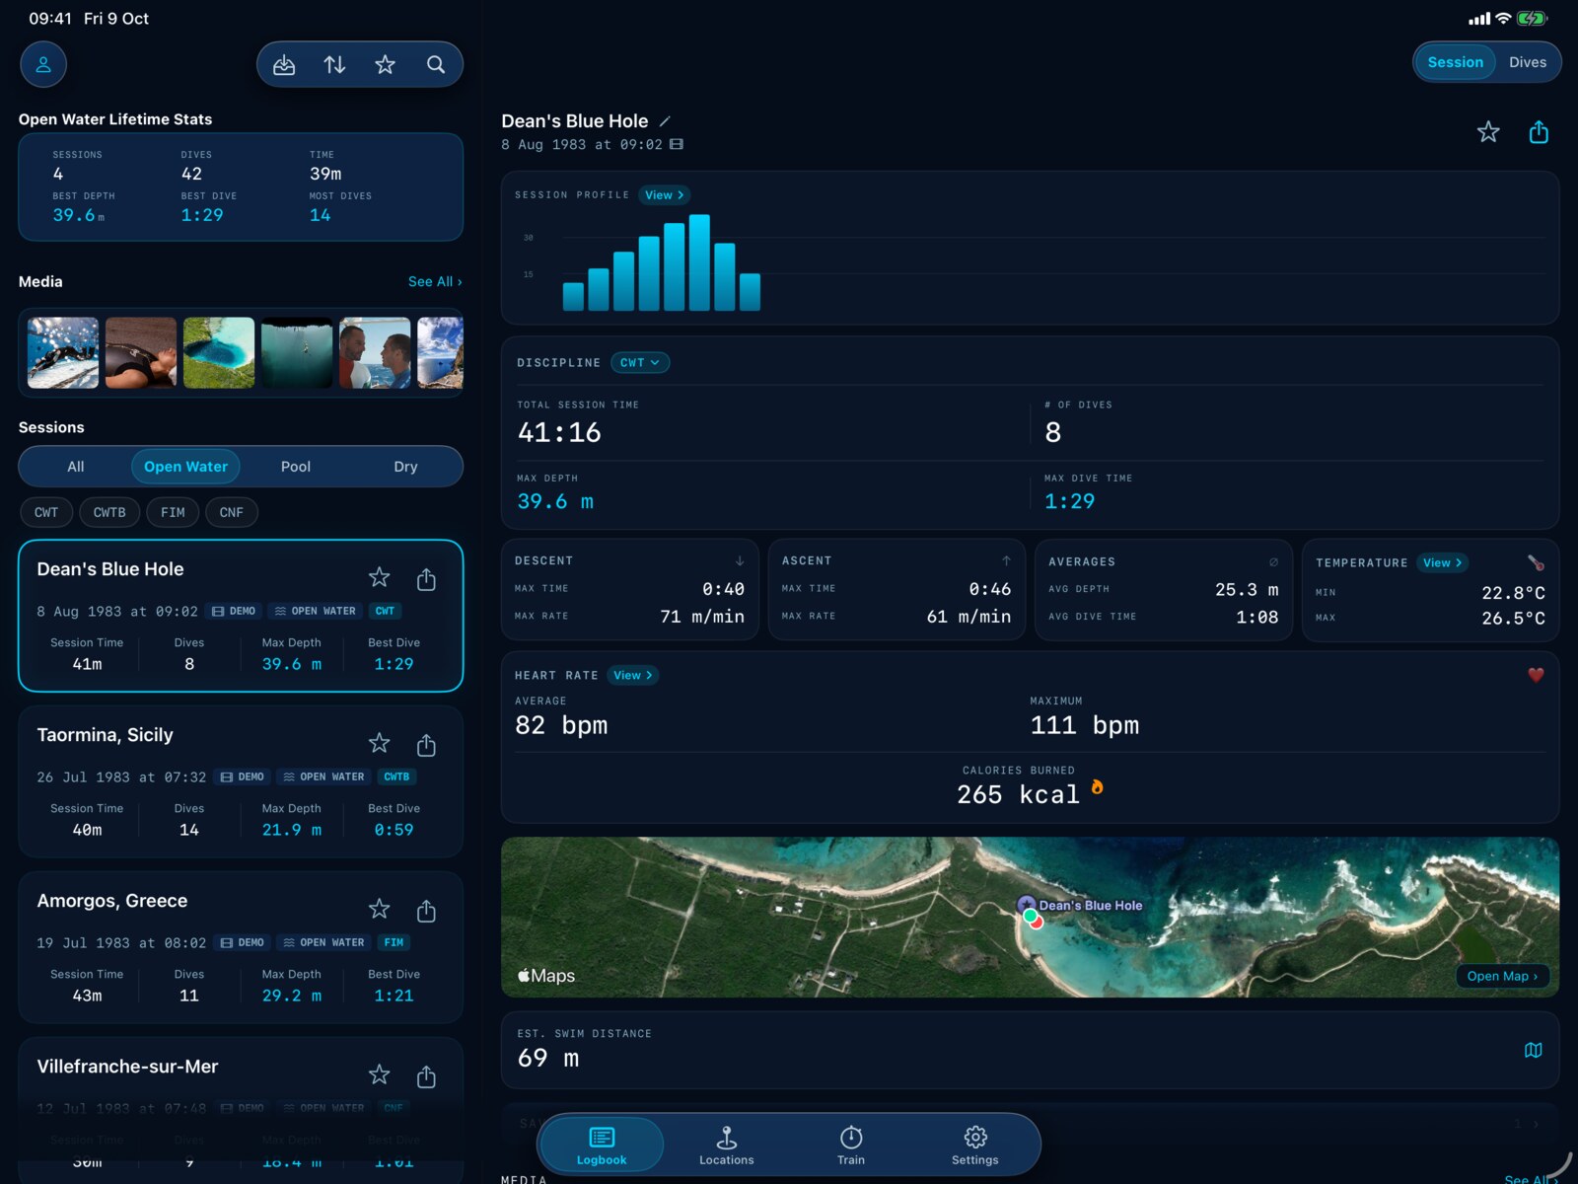Screen dimensions: 1578x1184
Task: Click See All media link
Action: click(x=435, y=281)
